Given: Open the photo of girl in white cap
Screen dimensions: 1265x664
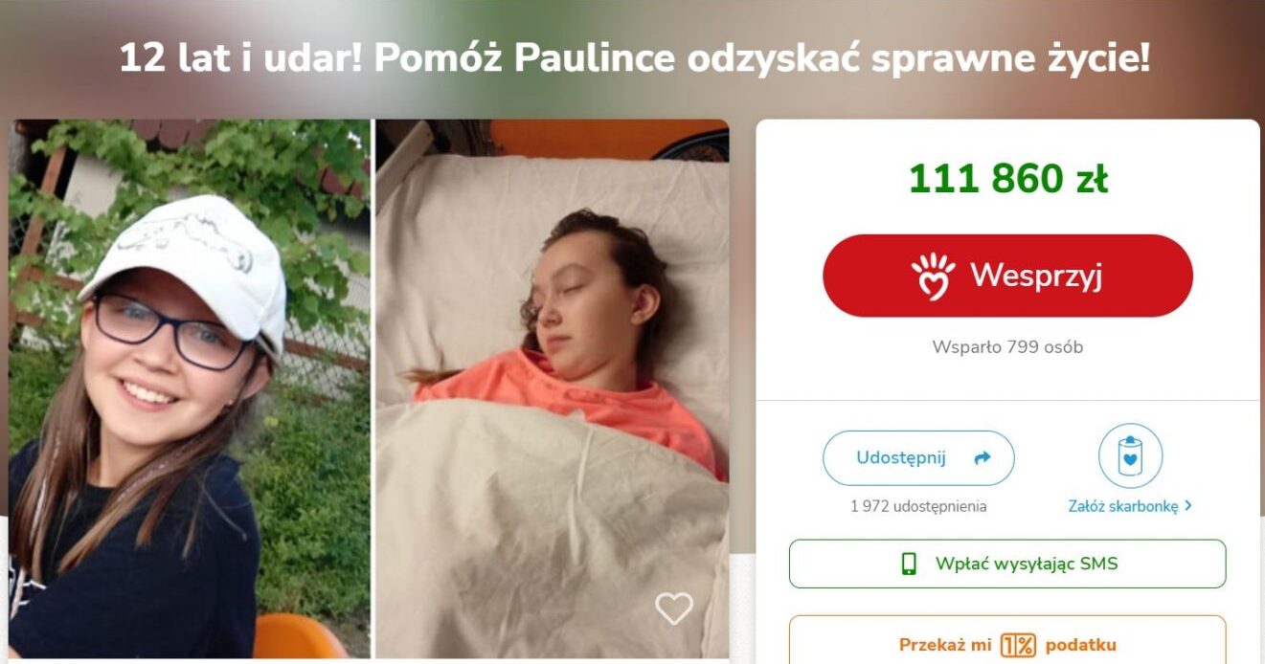Looking at the screenshot, I should click(189, 388).
